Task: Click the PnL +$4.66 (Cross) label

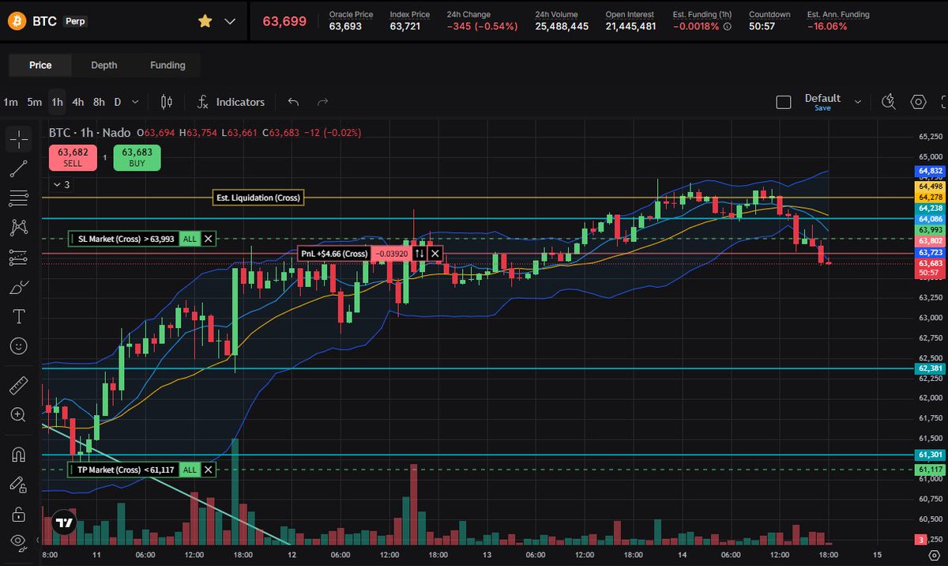Action: click(x=335, y=254)
